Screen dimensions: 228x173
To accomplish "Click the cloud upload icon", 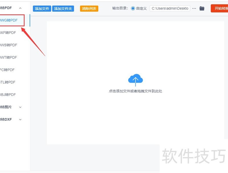I will click(x=135, y=80).
